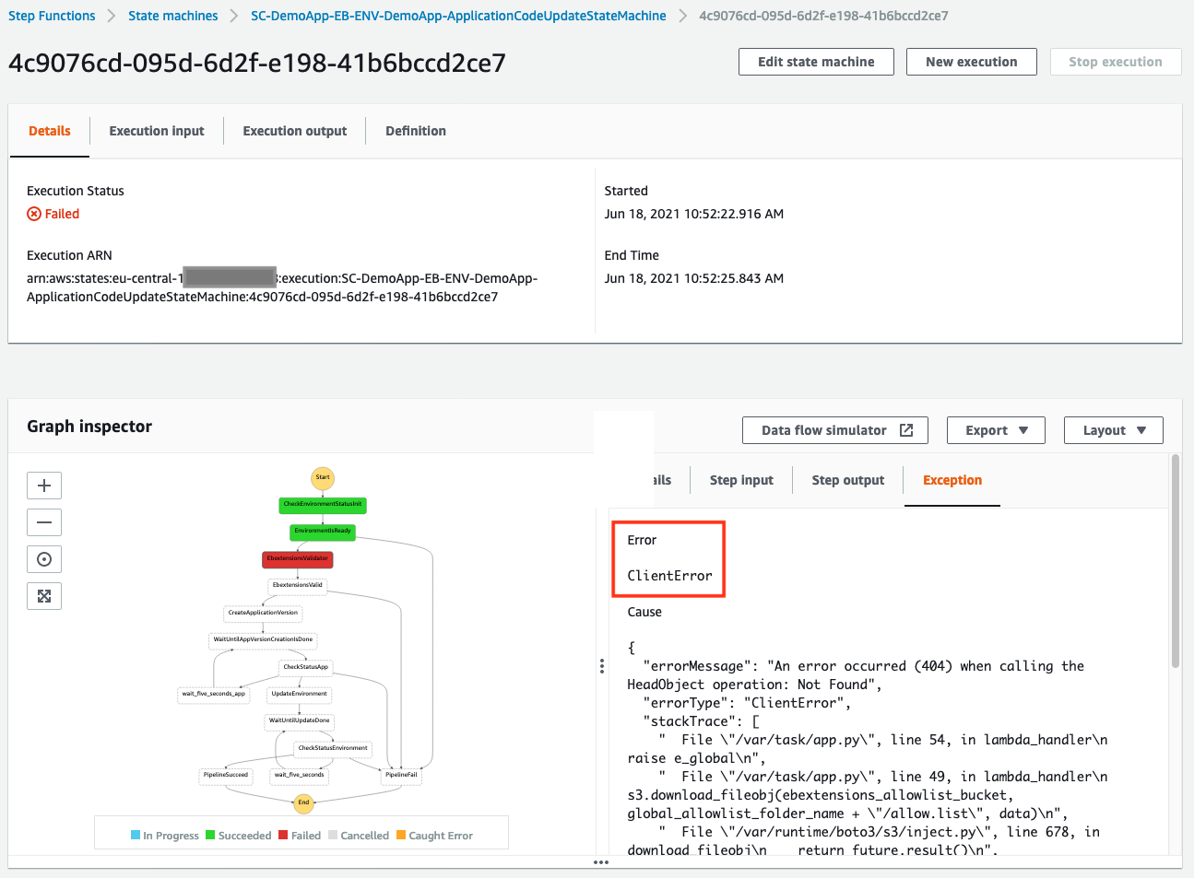Select the WaitUntilUpdateDone state node
The image size is (1194, 878).
(299, 721)
